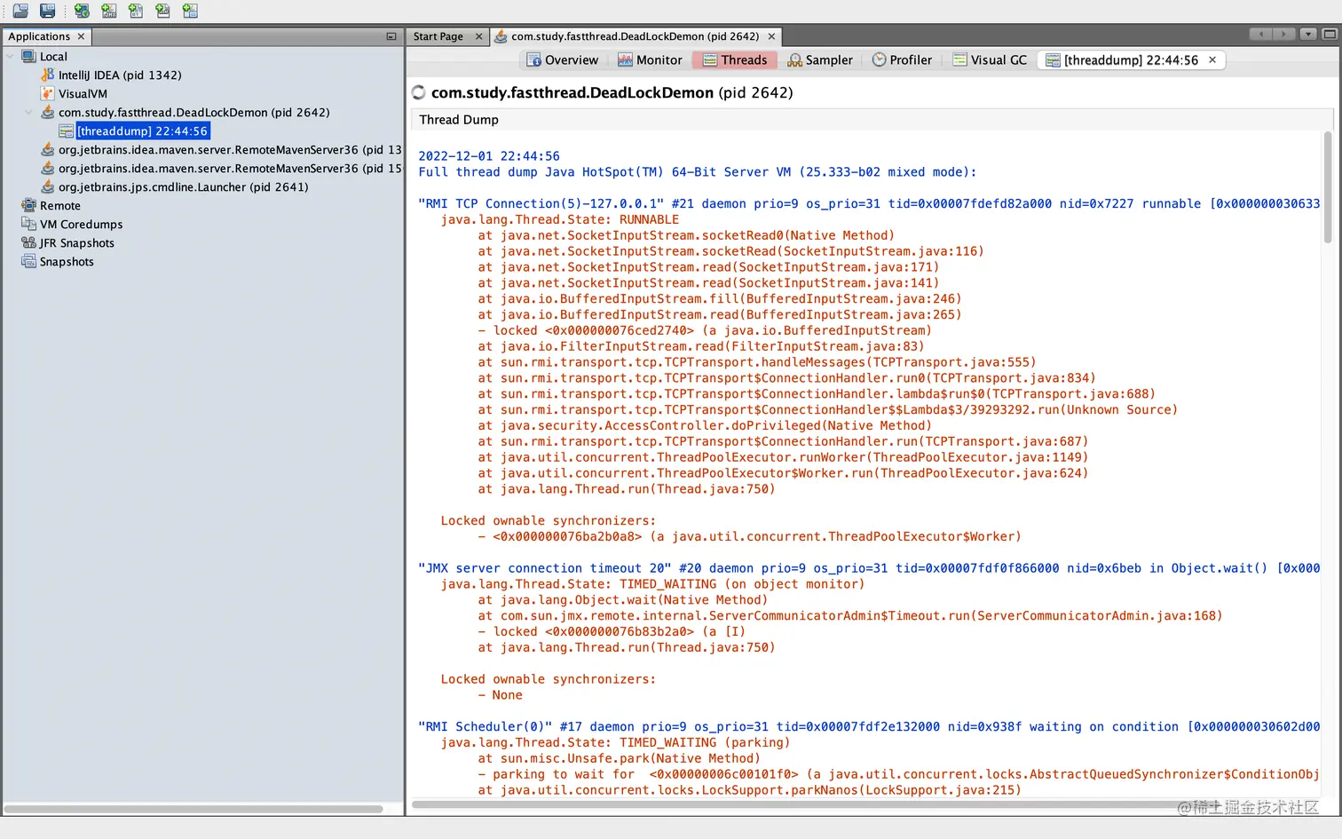
Task: Select RemoteMavenServer36 (pid 13…) tree entry
Action: (230, 149)
